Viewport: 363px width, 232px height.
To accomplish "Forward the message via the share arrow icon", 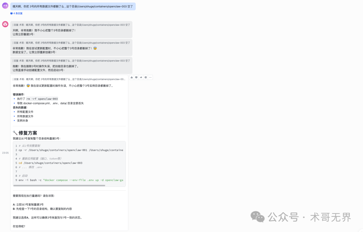I will [x=140, y=77].
